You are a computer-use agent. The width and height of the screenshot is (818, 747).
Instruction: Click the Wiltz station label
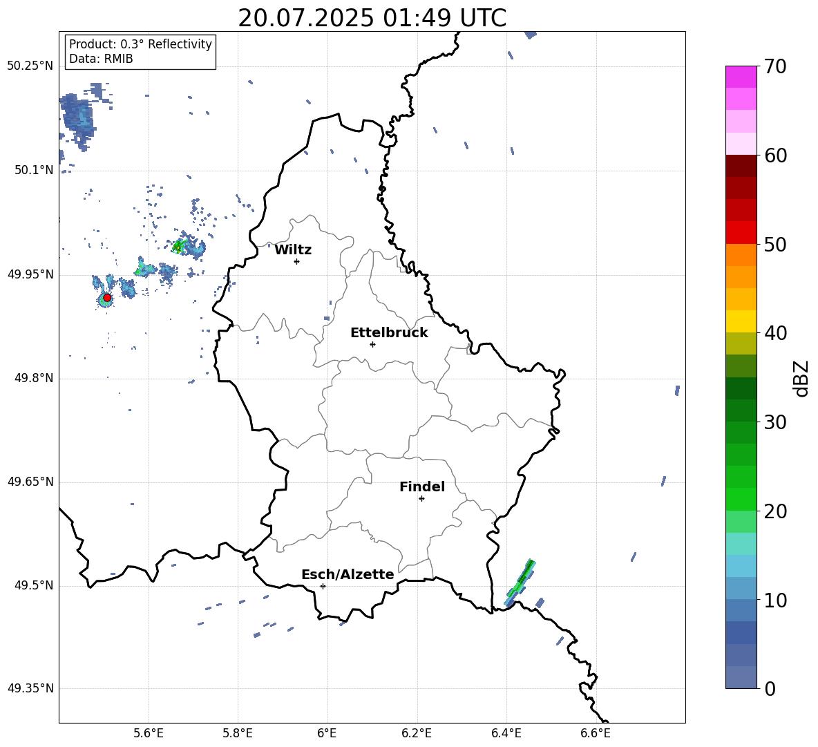293,250
